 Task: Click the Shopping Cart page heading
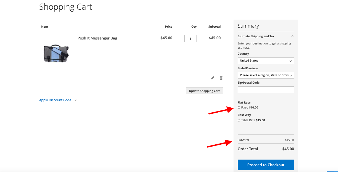pos(66,7)
